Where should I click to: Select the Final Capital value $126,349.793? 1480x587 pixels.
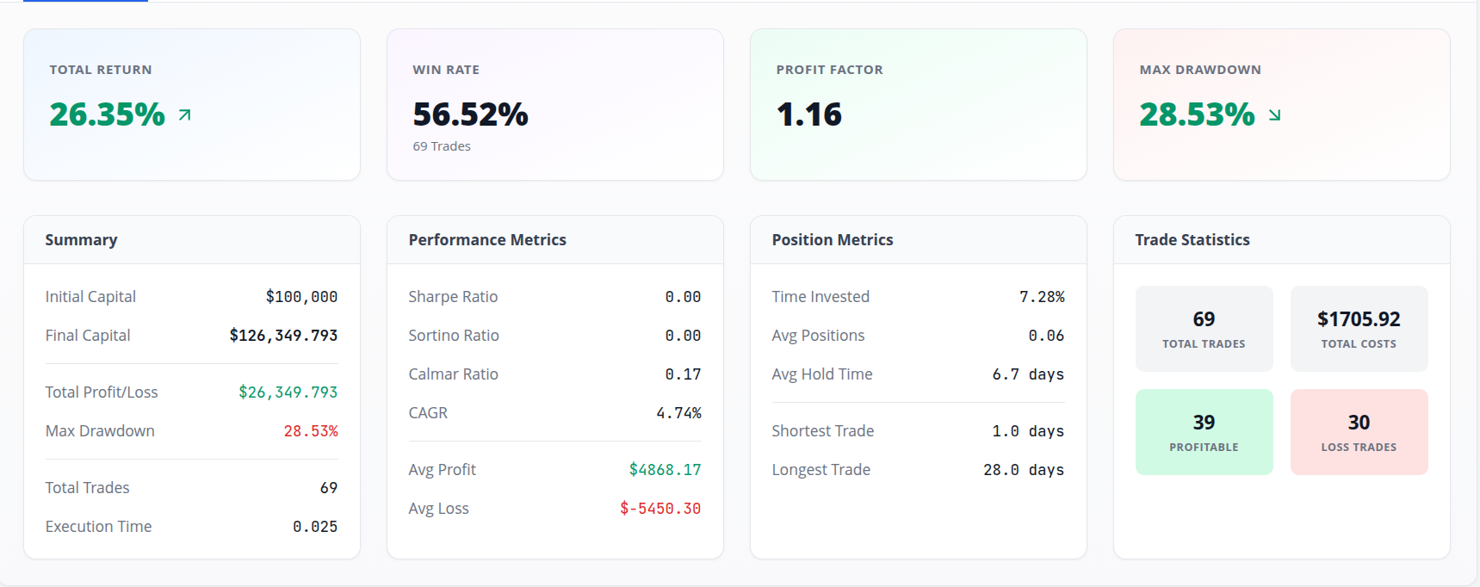[x=283, y=336]
